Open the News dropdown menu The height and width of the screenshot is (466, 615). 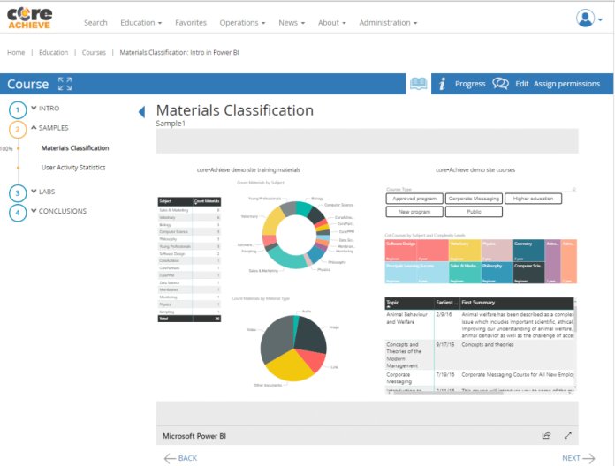(292, 23)
